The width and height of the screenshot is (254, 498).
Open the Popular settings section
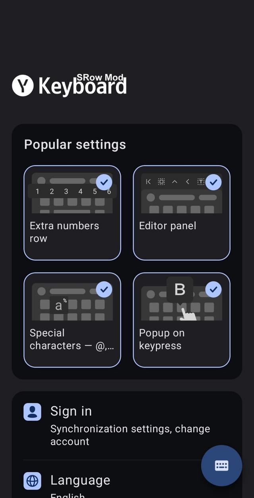[75, 144]
